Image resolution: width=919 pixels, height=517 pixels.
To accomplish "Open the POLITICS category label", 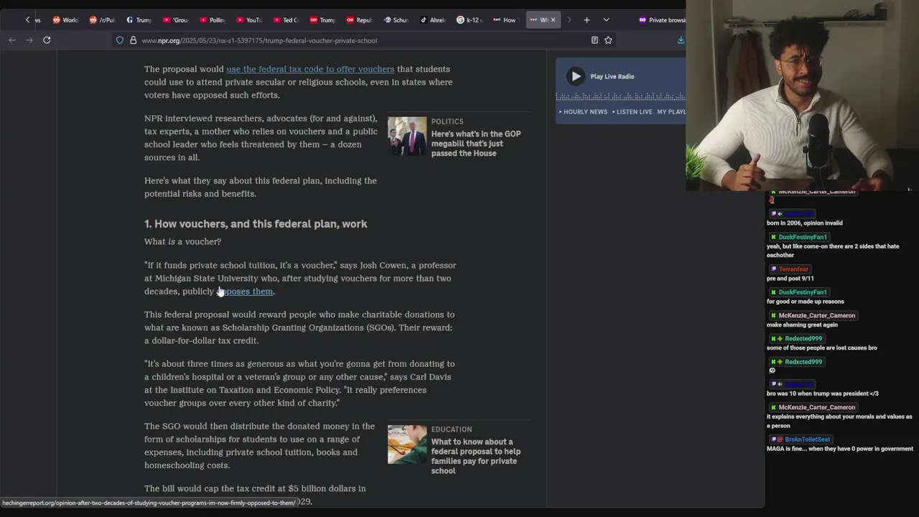I will pos(447,121).
